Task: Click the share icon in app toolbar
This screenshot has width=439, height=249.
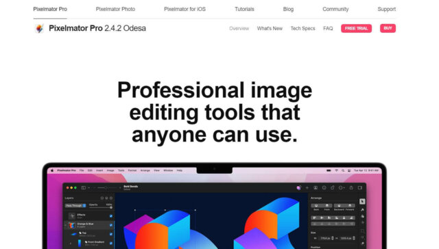Action: click(351, 188)
